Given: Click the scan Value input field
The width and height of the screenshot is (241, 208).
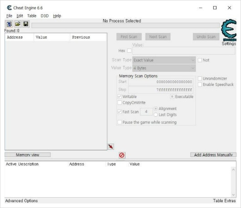Looking at the screenshot, I should (184, 51).
